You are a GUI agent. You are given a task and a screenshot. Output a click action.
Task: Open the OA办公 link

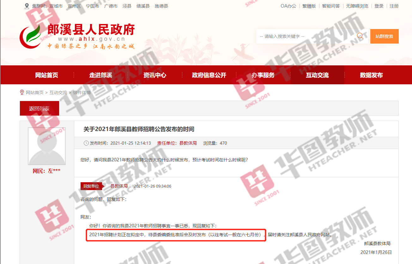pos(288,6)
